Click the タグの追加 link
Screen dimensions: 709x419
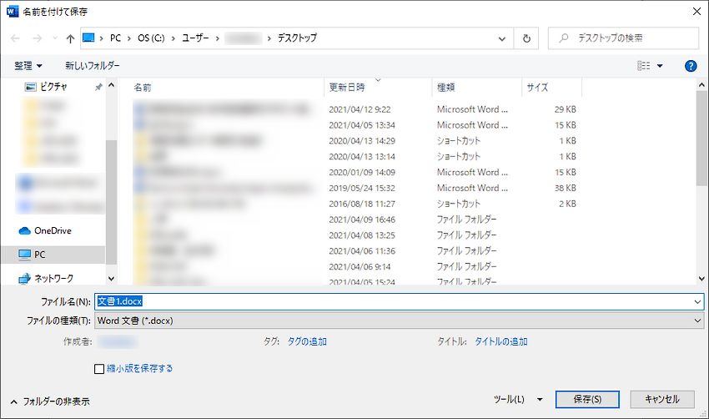coord(307,341)
